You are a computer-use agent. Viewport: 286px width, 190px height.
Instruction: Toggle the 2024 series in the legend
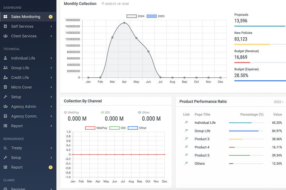point(132,16)
